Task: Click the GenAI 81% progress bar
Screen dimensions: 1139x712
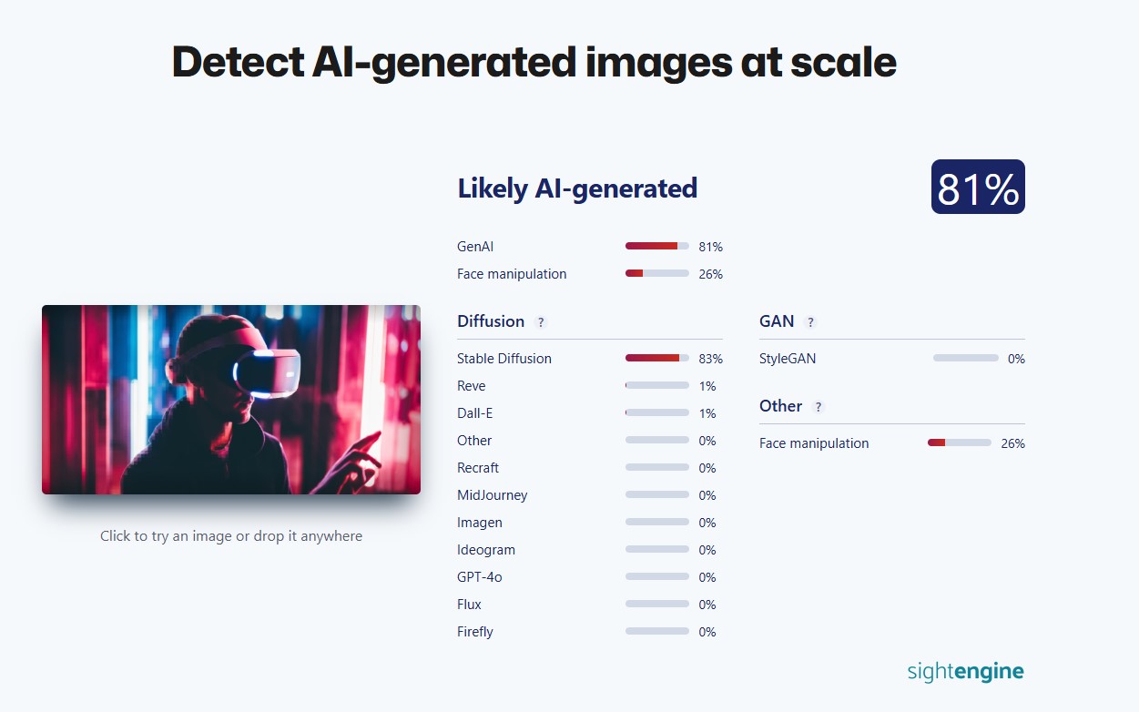Action: (657, 247)
